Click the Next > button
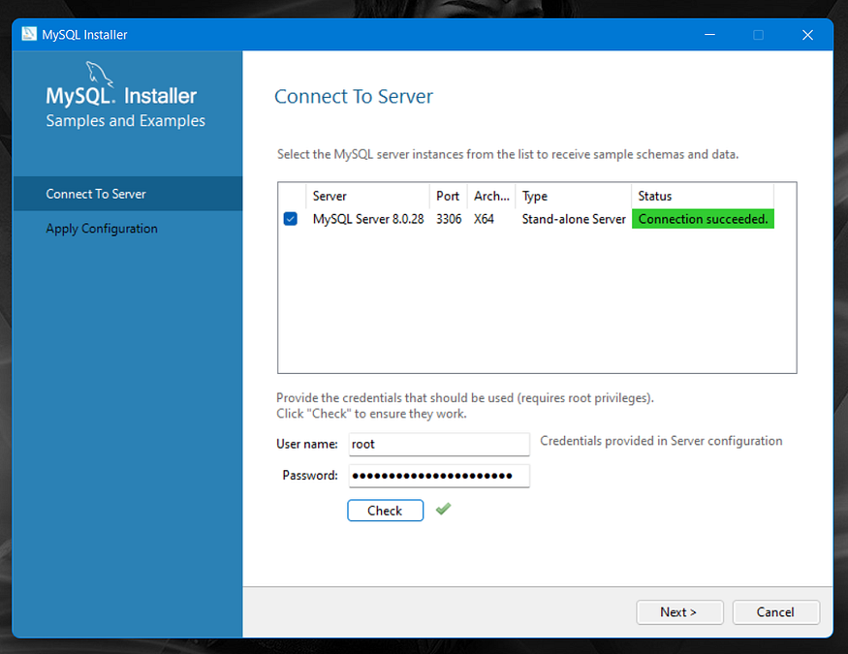848x654 pixels. pyautogui.click(x=679, y=611)
